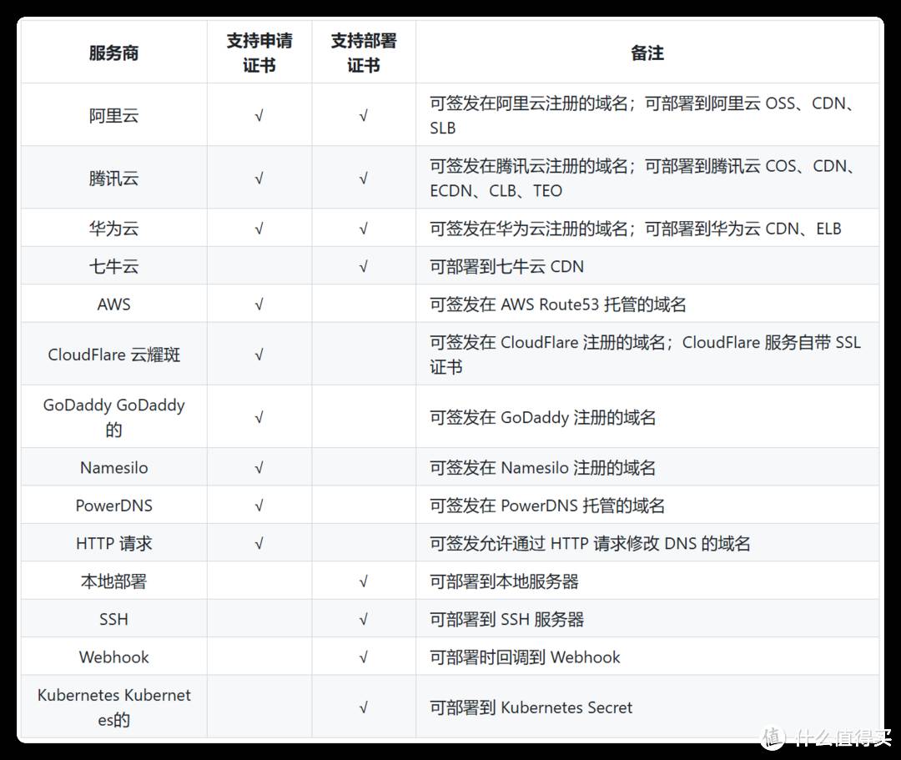Click Namesilo apply-certificate check mark
Image resolution: width=901 pixels, height=760 pixels.
tap(259, 468)
